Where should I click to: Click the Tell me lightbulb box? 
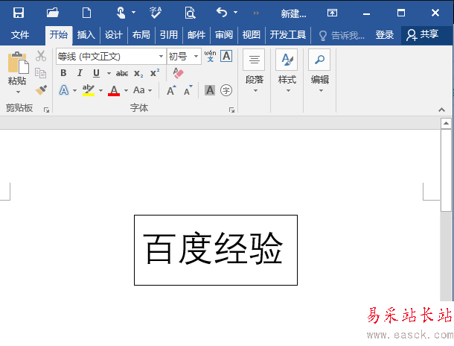point(342,35)
